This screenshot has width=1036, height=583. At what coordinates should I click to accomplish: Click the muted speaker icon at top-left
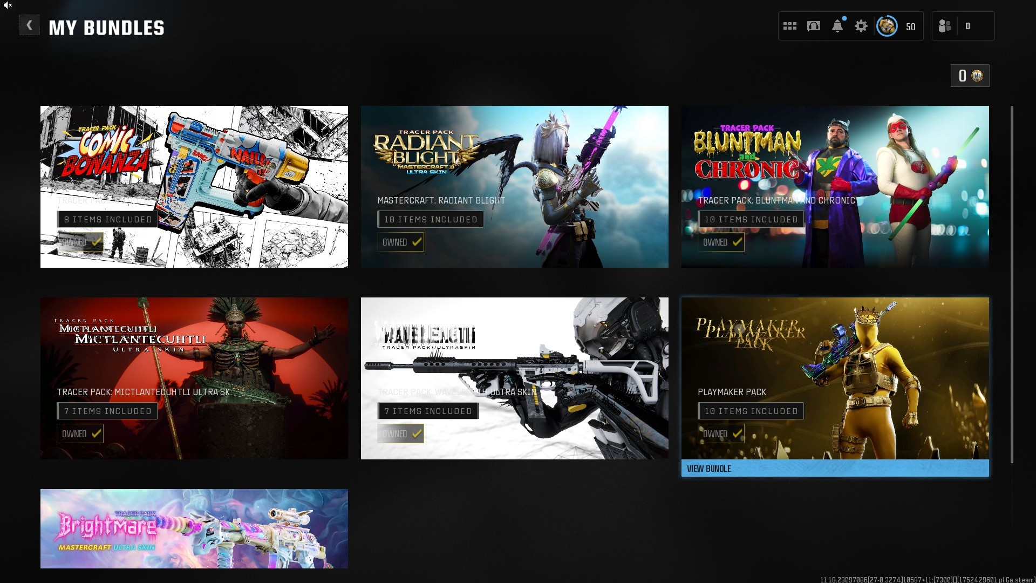point(8,5)
